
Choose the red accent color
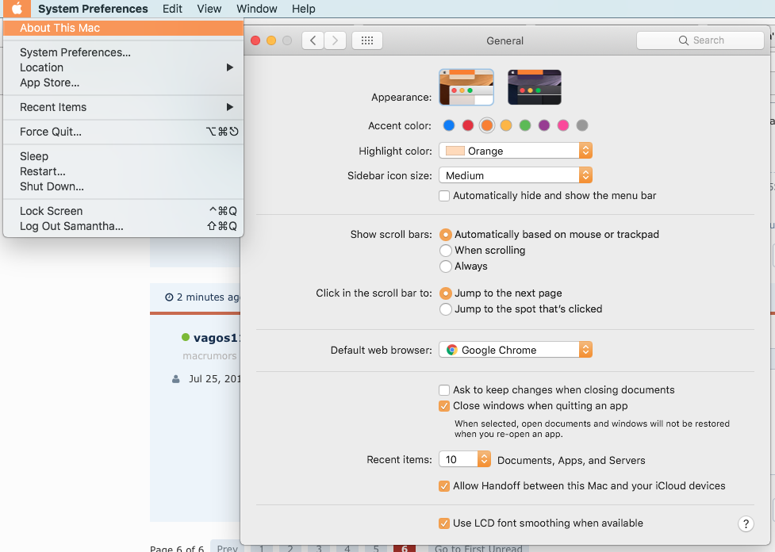[x=467, y=125]
